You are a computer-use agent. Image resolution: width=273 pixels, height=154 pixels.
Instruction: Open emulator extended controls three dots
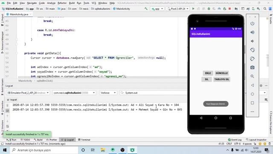pyautogui.click(x=252, y=112)
